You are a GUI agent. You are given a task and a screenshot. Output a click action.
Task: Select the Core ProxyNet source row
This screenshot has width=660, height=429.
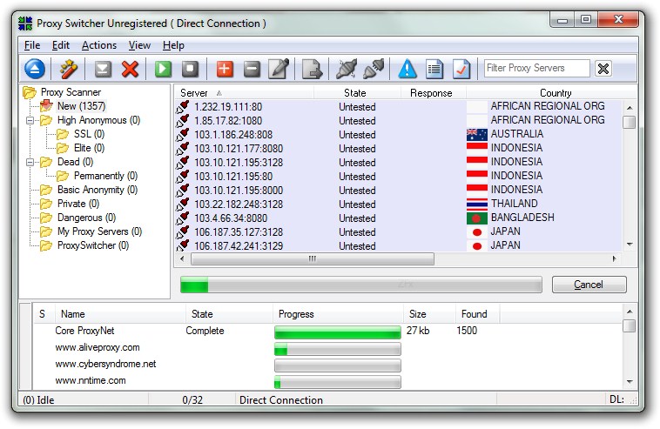pyautogui.click(x=328, y=331)
